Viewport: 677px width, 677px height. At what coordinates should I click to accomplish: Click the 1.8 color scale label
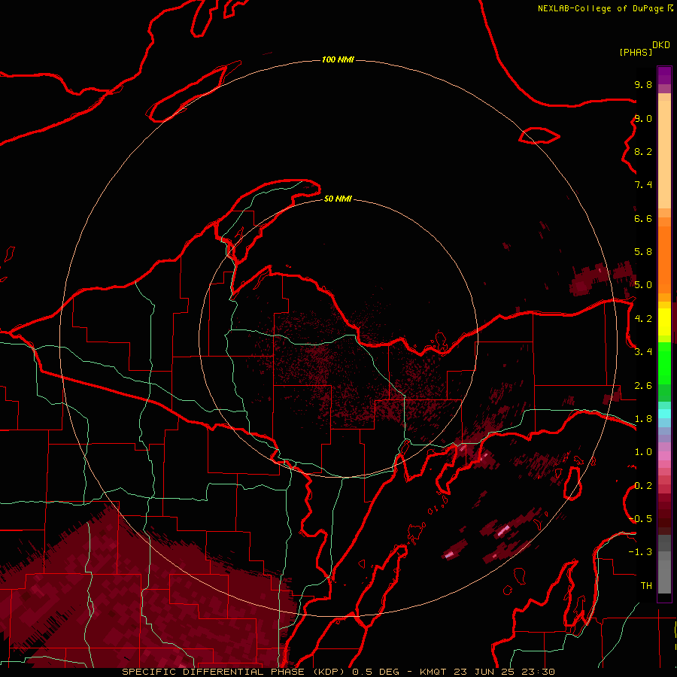[x=643, y=419]
